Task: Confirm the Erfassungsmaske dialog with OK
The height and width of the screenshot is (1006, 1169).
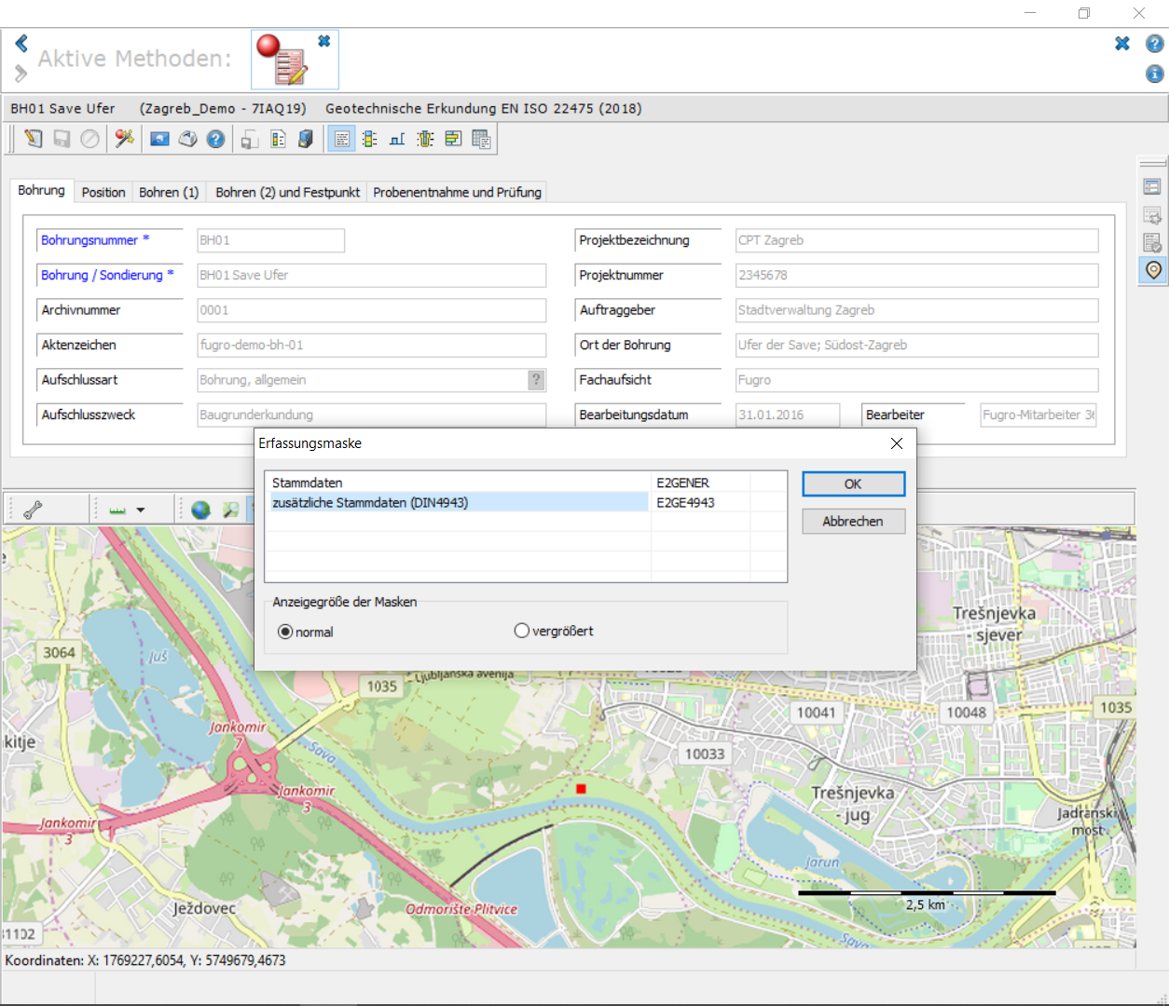Action: click(853, 483)
